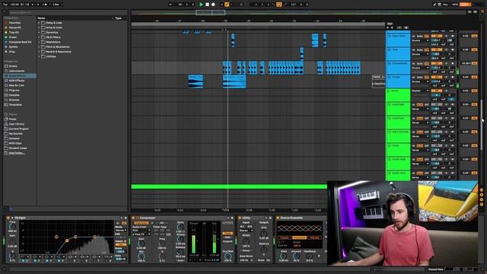487x274 pixels.
Task: Click the Compressor Sidechain button
Action: tap(142, 223)
